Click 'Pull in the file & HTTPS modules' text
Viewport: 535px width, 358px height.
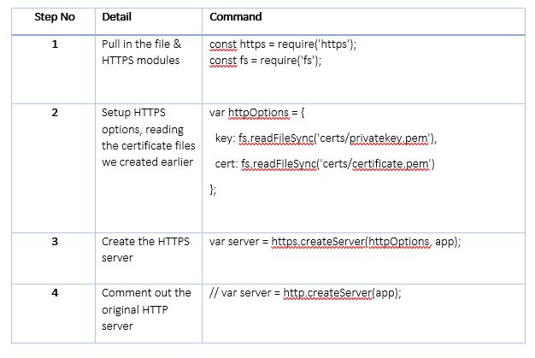pos(141,52)
